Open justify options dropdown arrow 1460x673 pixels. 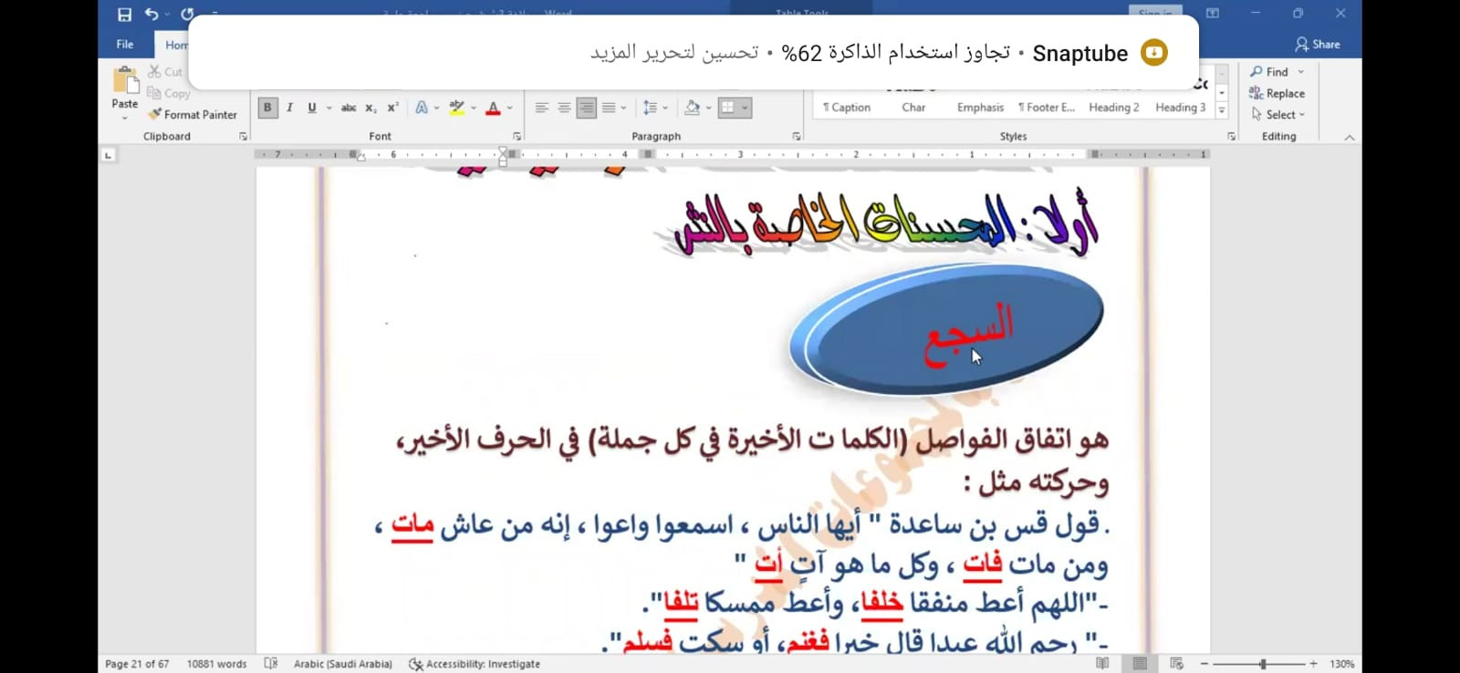click(x=624, y=108)
